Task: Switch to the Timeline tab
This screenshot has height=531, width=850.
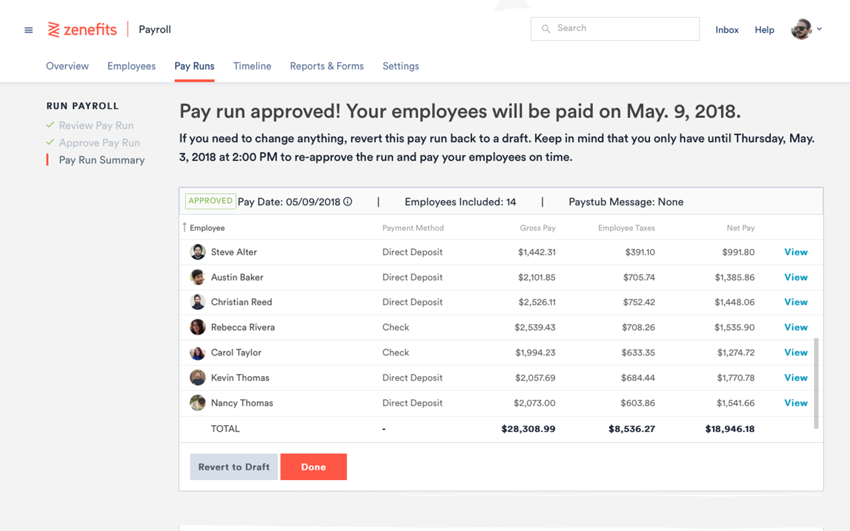Action: [252, 66]
